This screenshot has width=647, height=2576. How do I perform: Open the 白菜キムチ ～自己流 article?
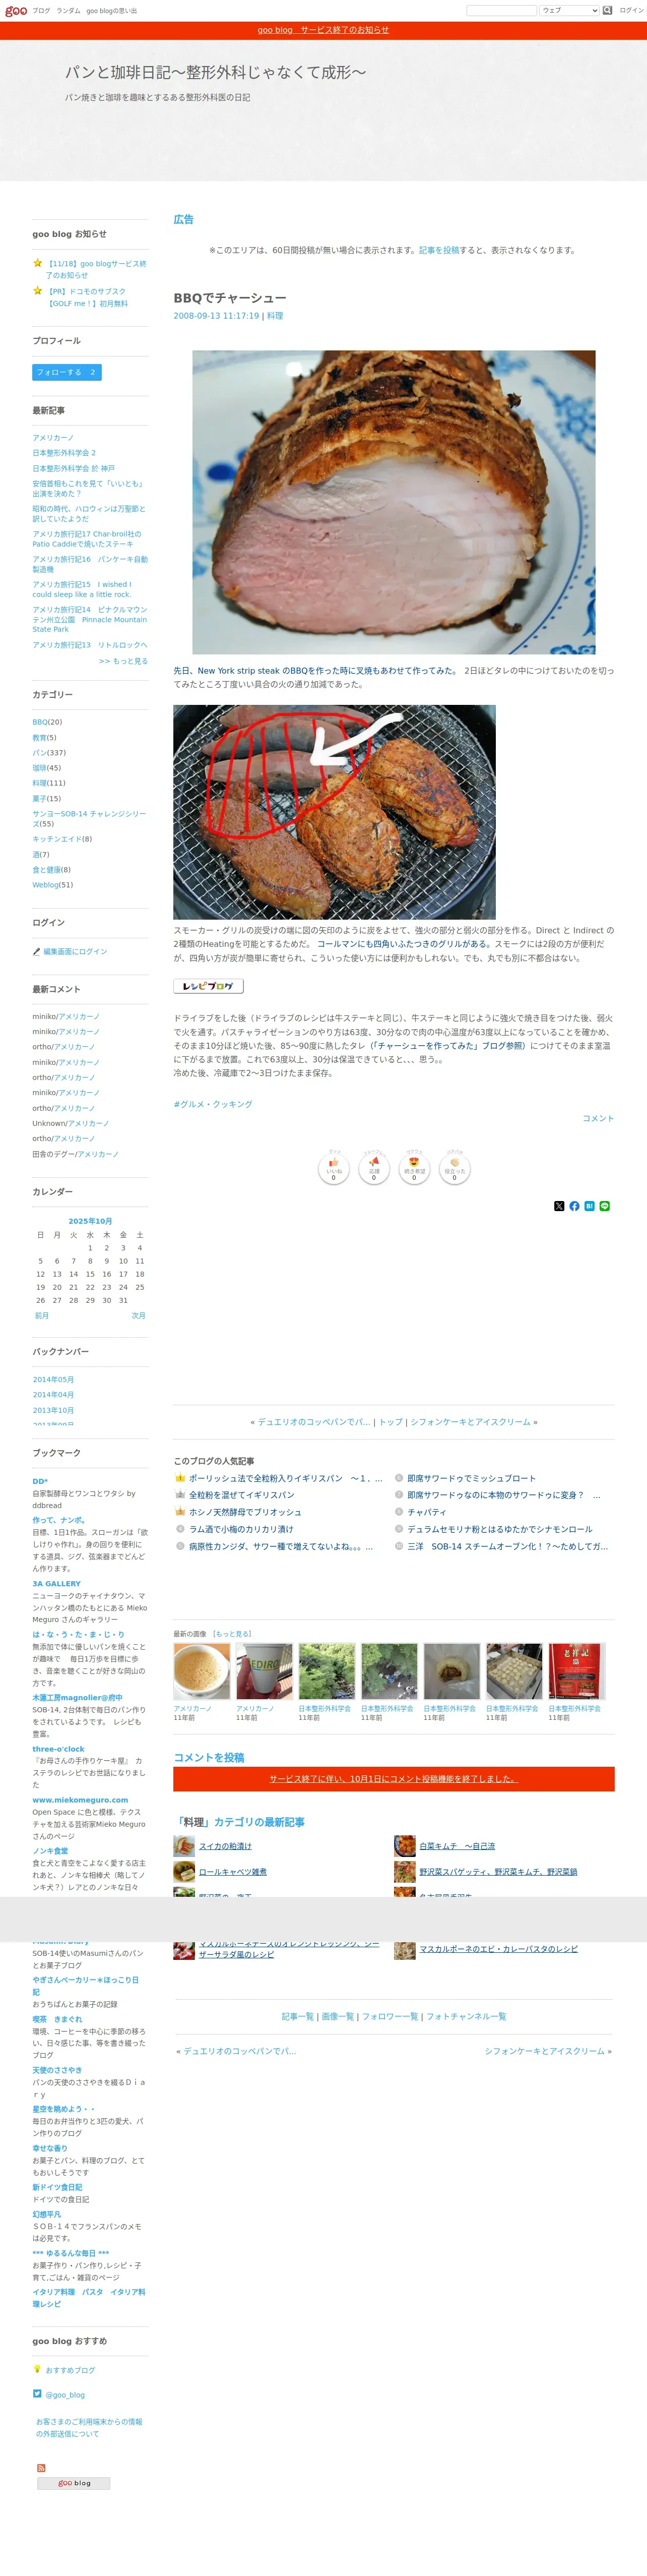coord(457,1846)
